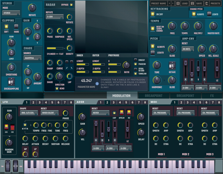The height and width of the screenshot is (174, 223).
Task: Toggle the Tunnelinv option
Action: point(135,74)
